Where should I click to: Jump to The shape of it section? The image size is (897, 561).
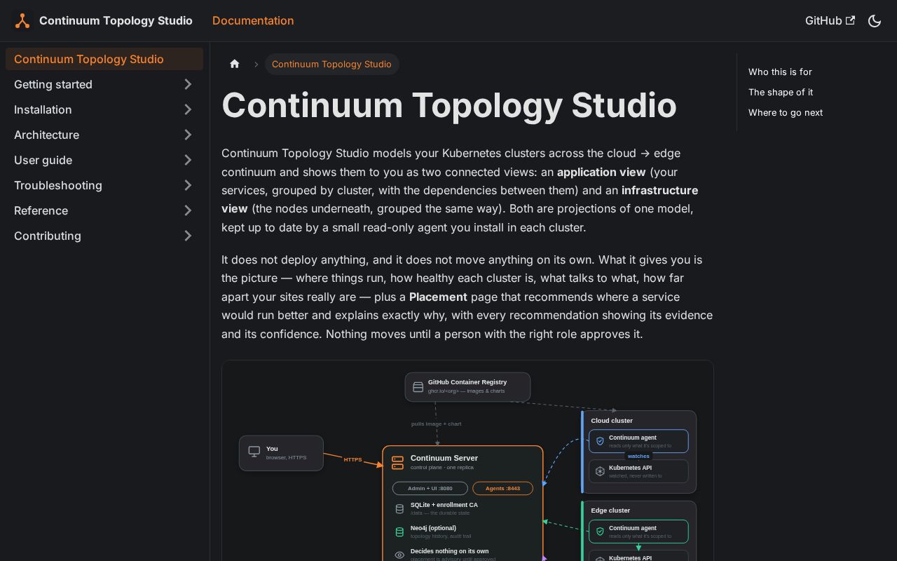[781, 92]
